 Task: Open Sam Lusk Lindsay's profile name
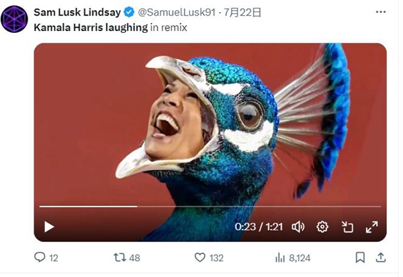coord(77,12)
